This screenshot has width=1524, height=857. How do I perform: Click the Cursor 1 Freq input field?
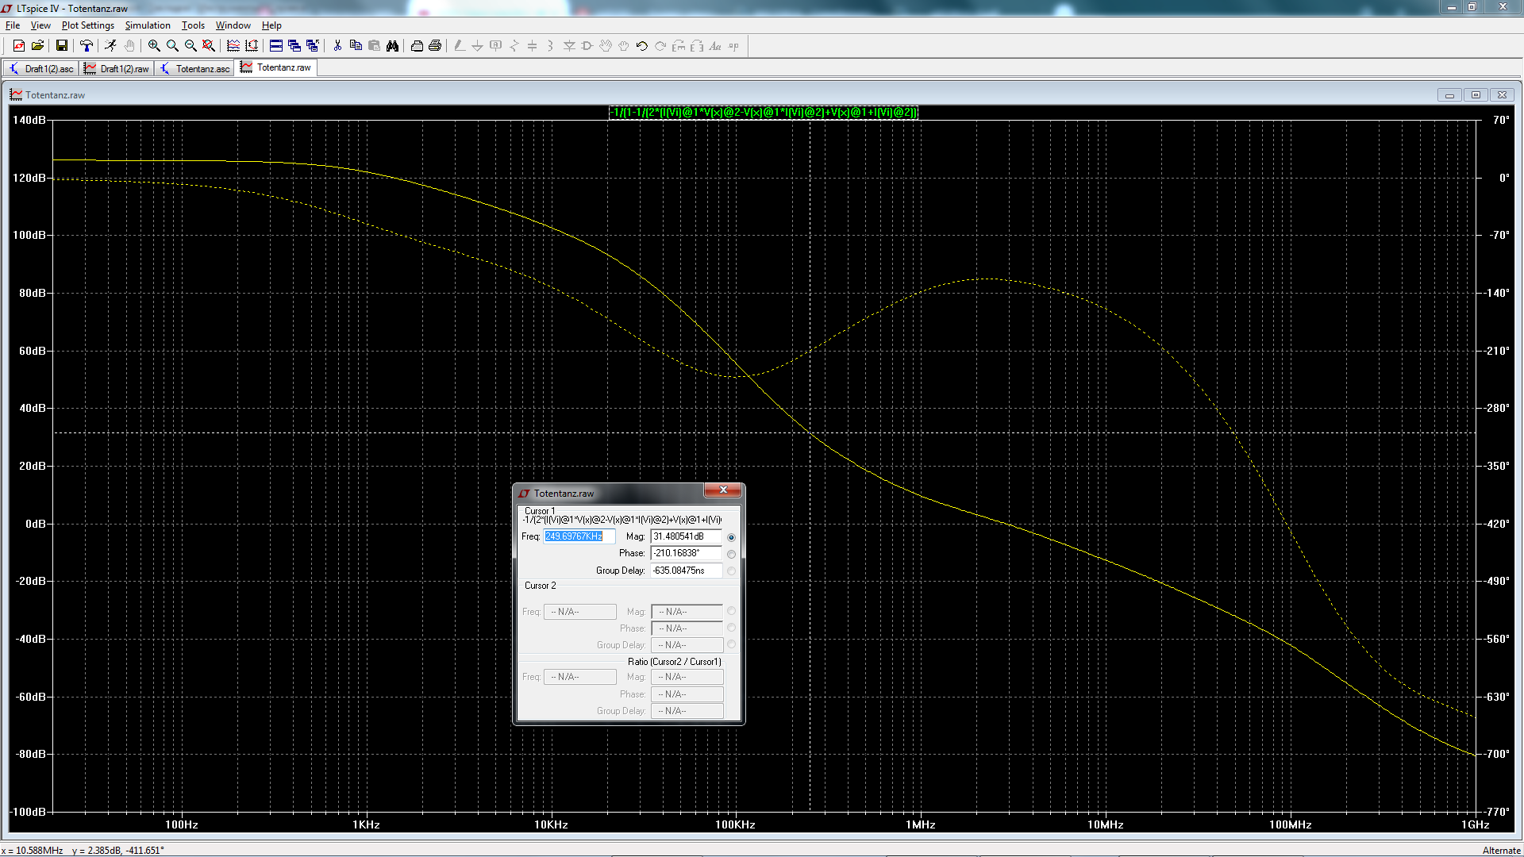[x=579, y=537]
